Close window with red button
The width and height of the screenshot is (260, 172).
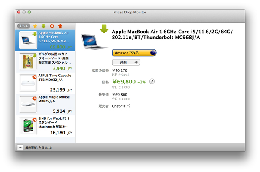(19, 12)
